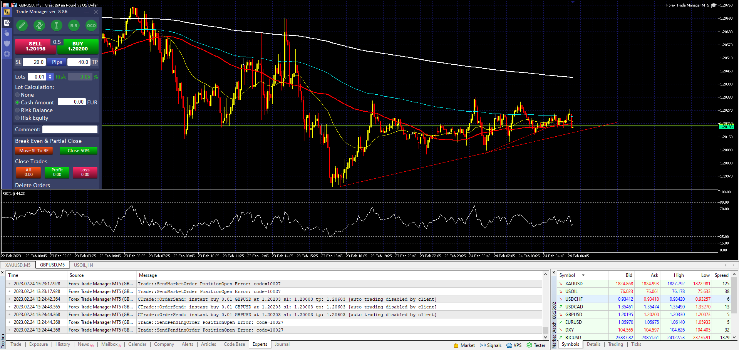Click the SELL 1.20195 button

35,47
